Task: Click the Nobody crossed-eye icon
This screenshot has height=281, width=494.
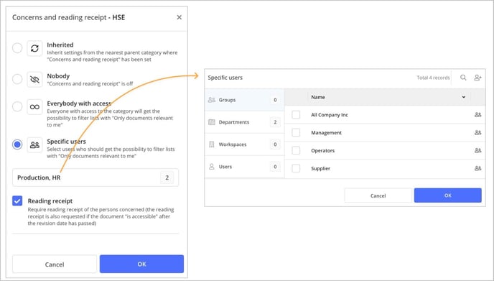Action: click(34, 79)
